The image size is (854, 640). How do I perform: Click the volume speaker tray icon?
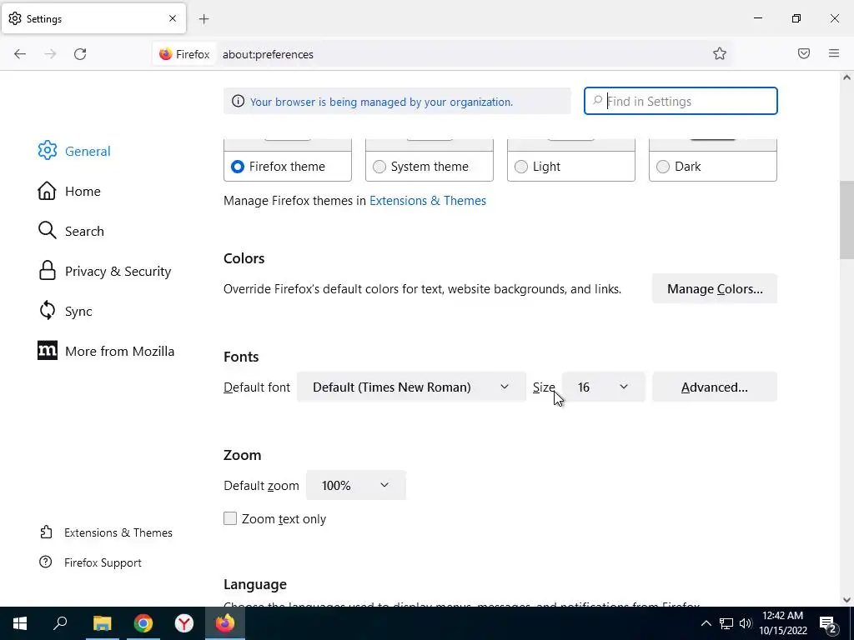pyautogui.click(x=746, y=623)
